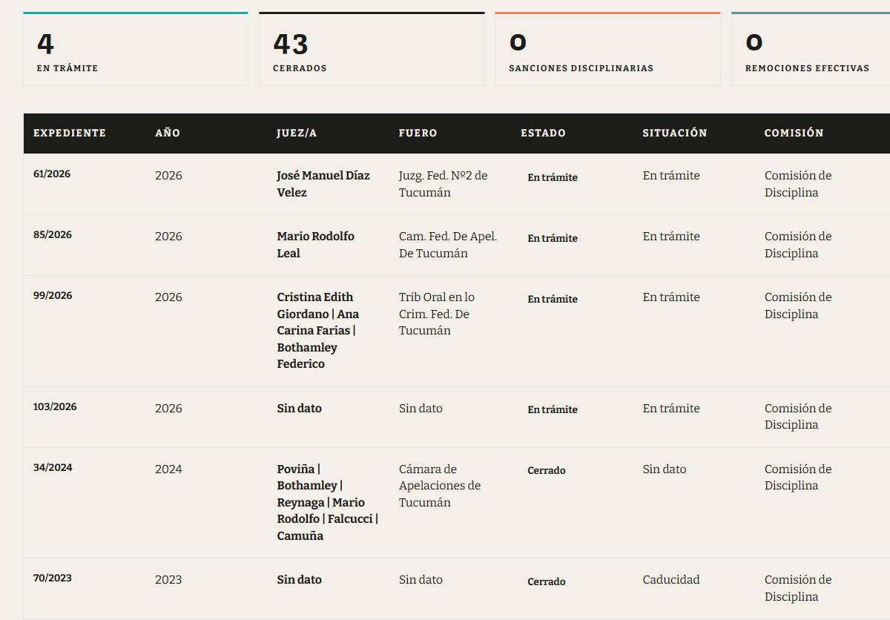890x620 pixels.
Task: Click fuero 'Juzg. Fed. Nº2 de Tucumán'
Action: pyautogui.click(x=444, y=184)
